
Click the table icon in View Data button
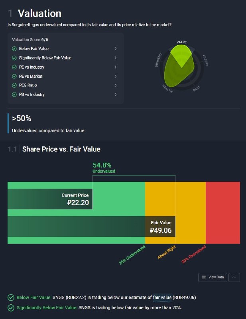(204, 277)
